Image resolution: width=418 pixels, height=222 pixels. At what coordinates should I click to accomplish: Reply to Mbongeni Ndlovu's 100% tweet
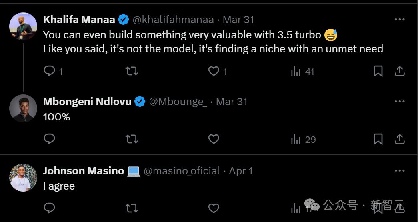tap(50, 139)
